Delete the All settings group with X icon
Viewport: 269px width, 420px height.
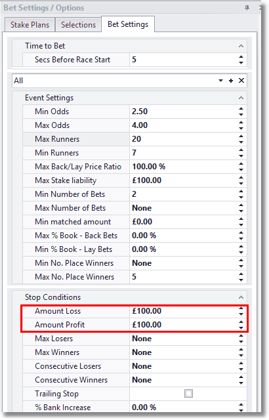tap(241, 80)
